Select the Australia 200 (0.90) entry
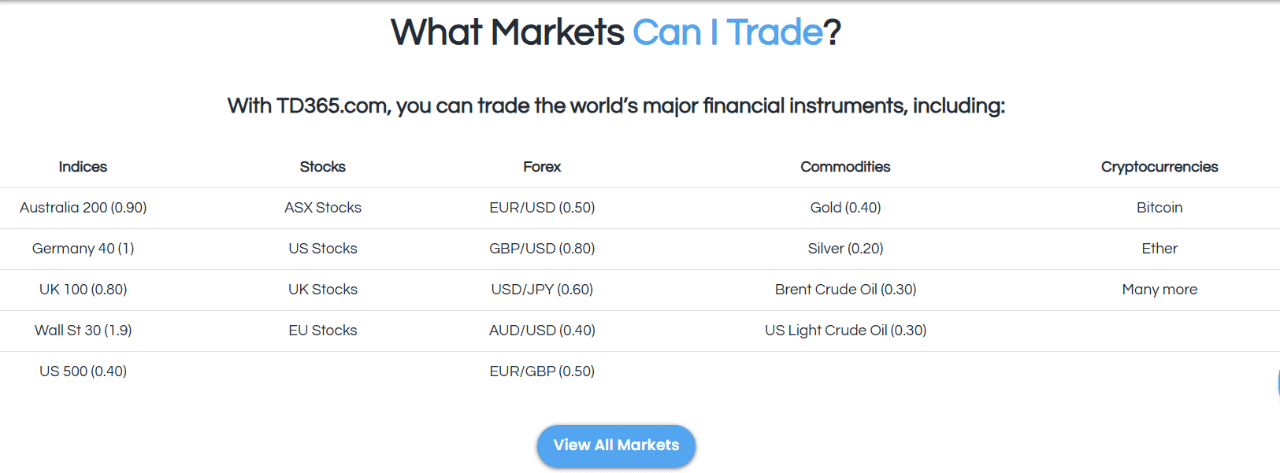The width and height of the screenshot is (1280, 473). pos(83,208)
